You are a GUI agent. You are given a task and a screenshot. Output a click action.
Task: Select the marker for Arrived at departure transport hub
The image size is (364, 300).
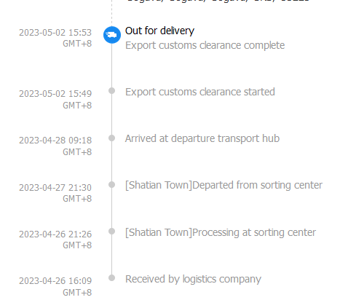[x=111, y=138]
